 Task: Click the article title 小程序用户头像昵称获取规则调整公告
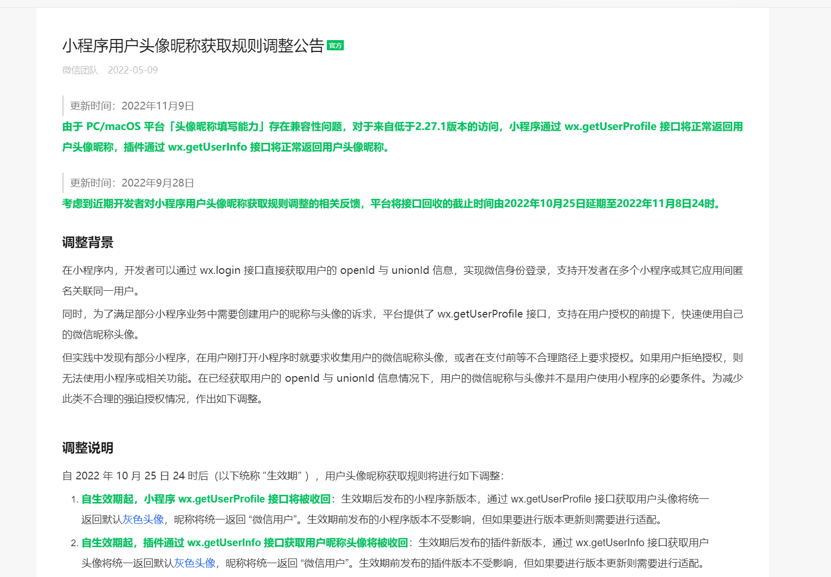(x=193, y=46)
